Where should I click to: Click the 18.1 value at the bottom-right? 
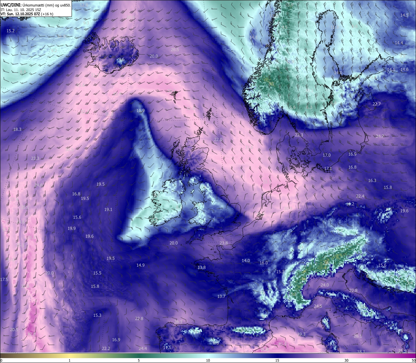tap(361, 352)
